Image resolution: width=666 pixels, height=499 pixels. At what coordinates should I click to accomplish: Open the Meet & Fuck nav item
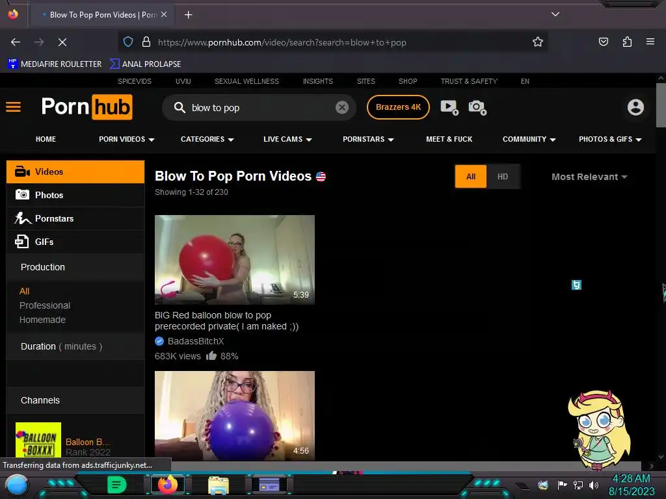coord(449,139)
